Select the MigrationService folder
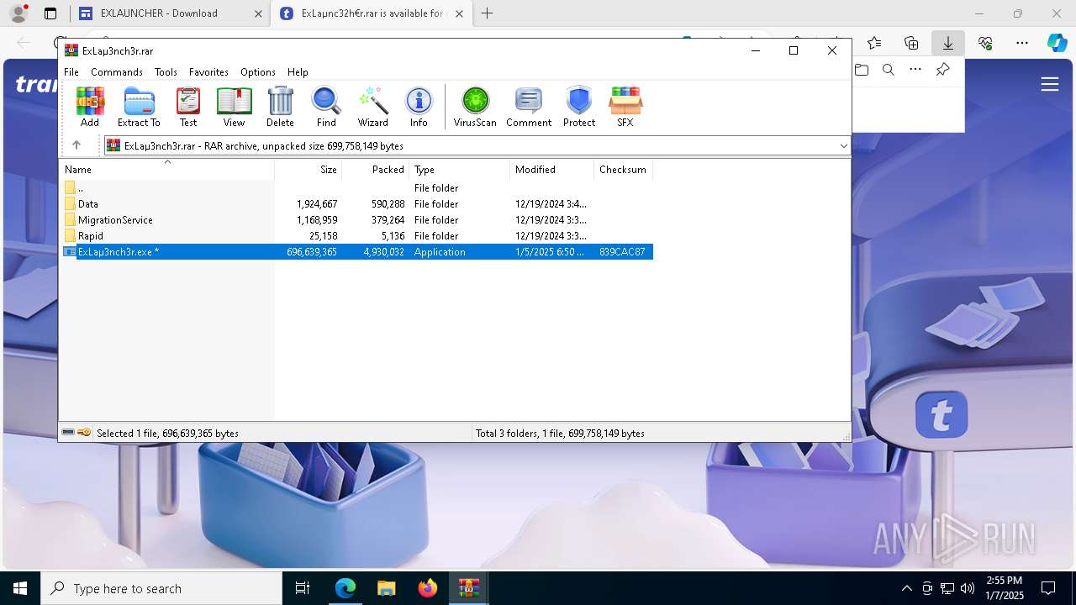 tap(356, 220)
